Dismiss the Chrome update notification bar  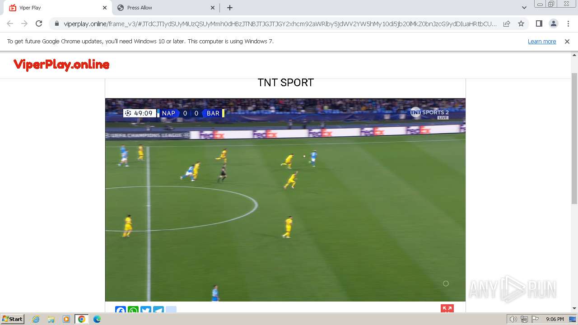click(x=567, y=41)
